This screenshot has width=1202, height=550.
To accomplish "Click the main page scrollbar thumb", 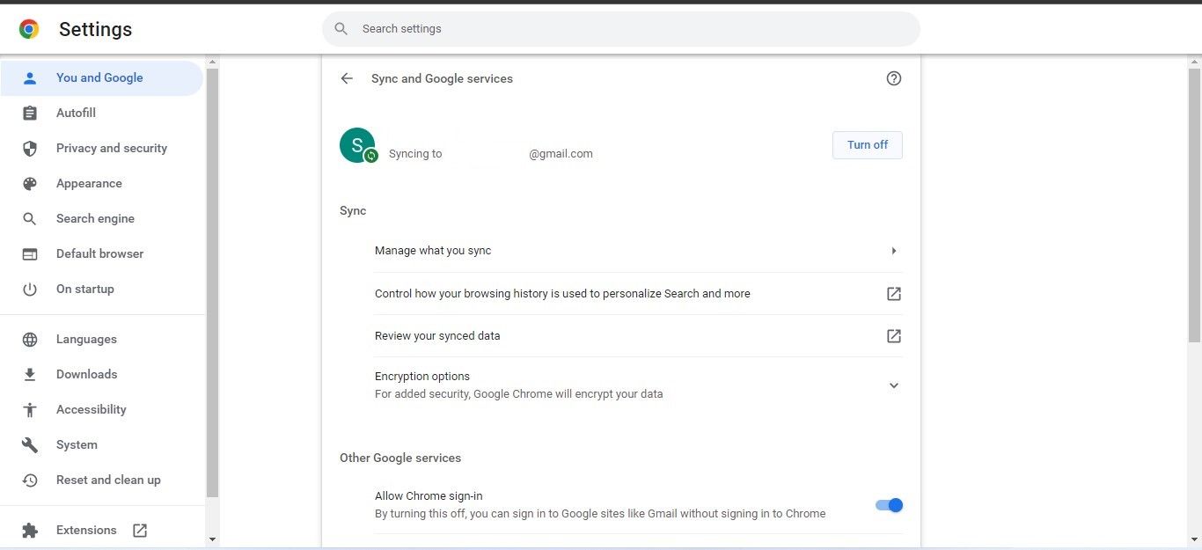I will [1195, 204].
